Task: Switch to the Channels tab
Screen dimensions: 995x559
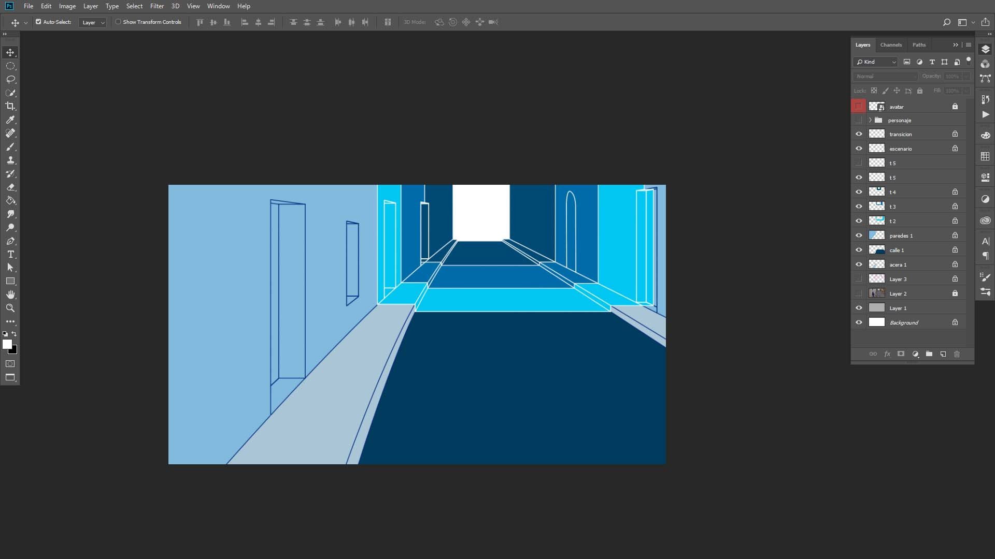Action: click(891, 45)
